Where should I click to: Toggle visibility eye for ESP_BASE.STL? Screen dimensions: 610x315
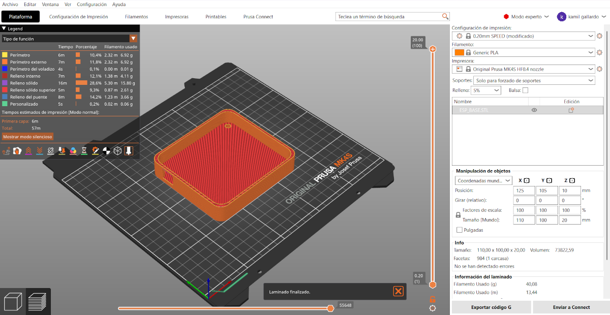click(x=534, y=110)
